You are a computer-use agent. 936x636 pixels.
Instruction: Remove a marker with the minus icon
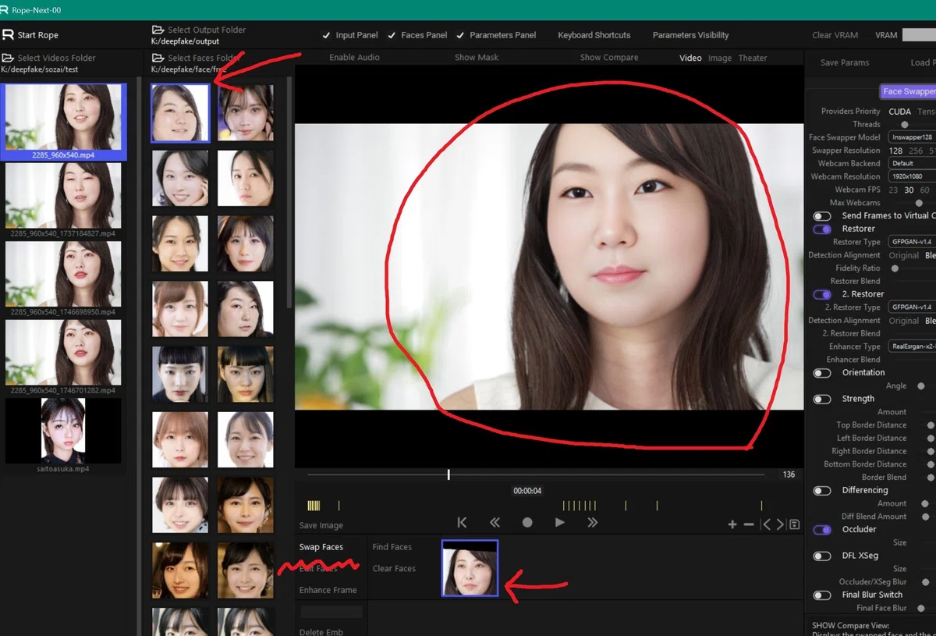click(x=749, y=524)
